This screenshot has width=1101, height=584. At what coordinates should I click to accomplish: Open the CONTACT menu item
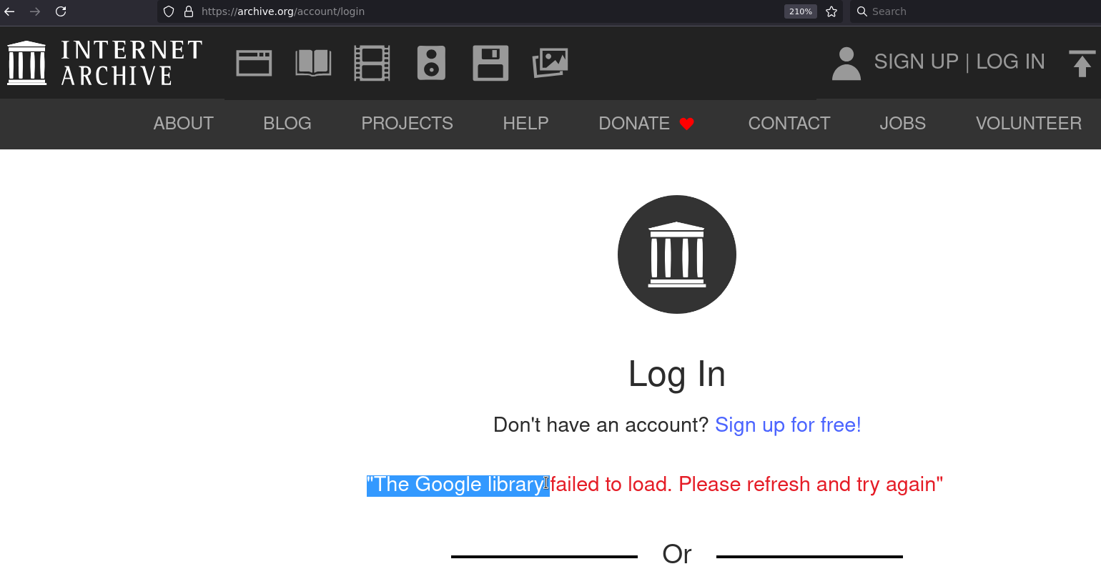point(789,123)
